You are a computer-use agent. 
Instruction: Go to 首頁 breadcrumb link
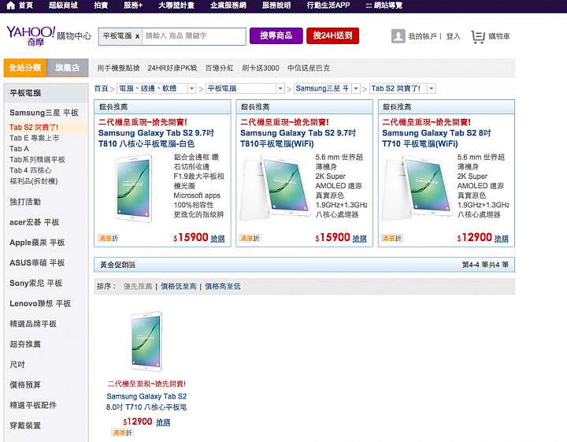(102, 88)
